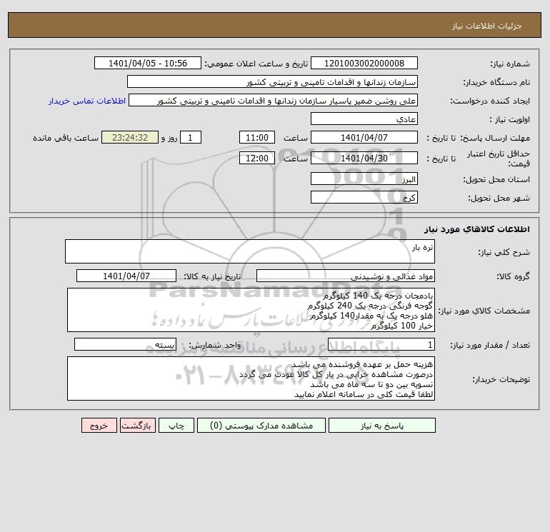550x532 pixels.
Task: Click the توضیحات خریدار label
Action: point(501,379)
